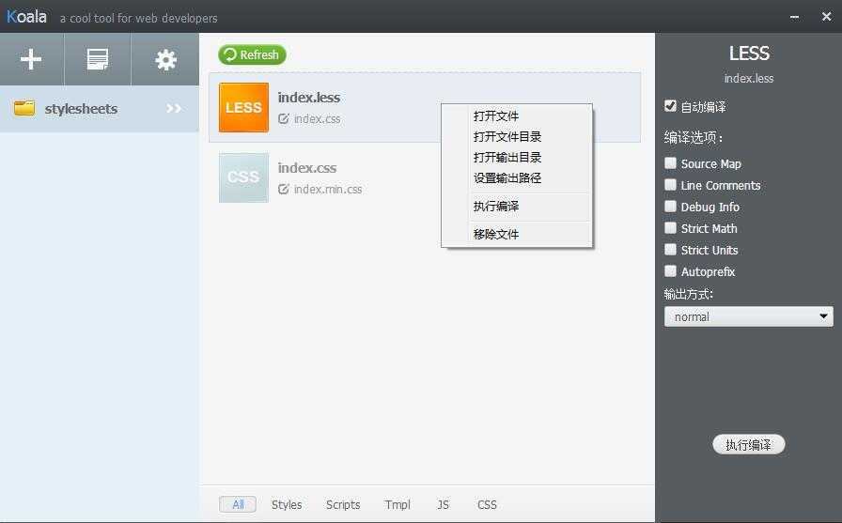This screenshot has width=842, height=523.
Task: Switch to the All filter tab
Action: click(238, 504)
